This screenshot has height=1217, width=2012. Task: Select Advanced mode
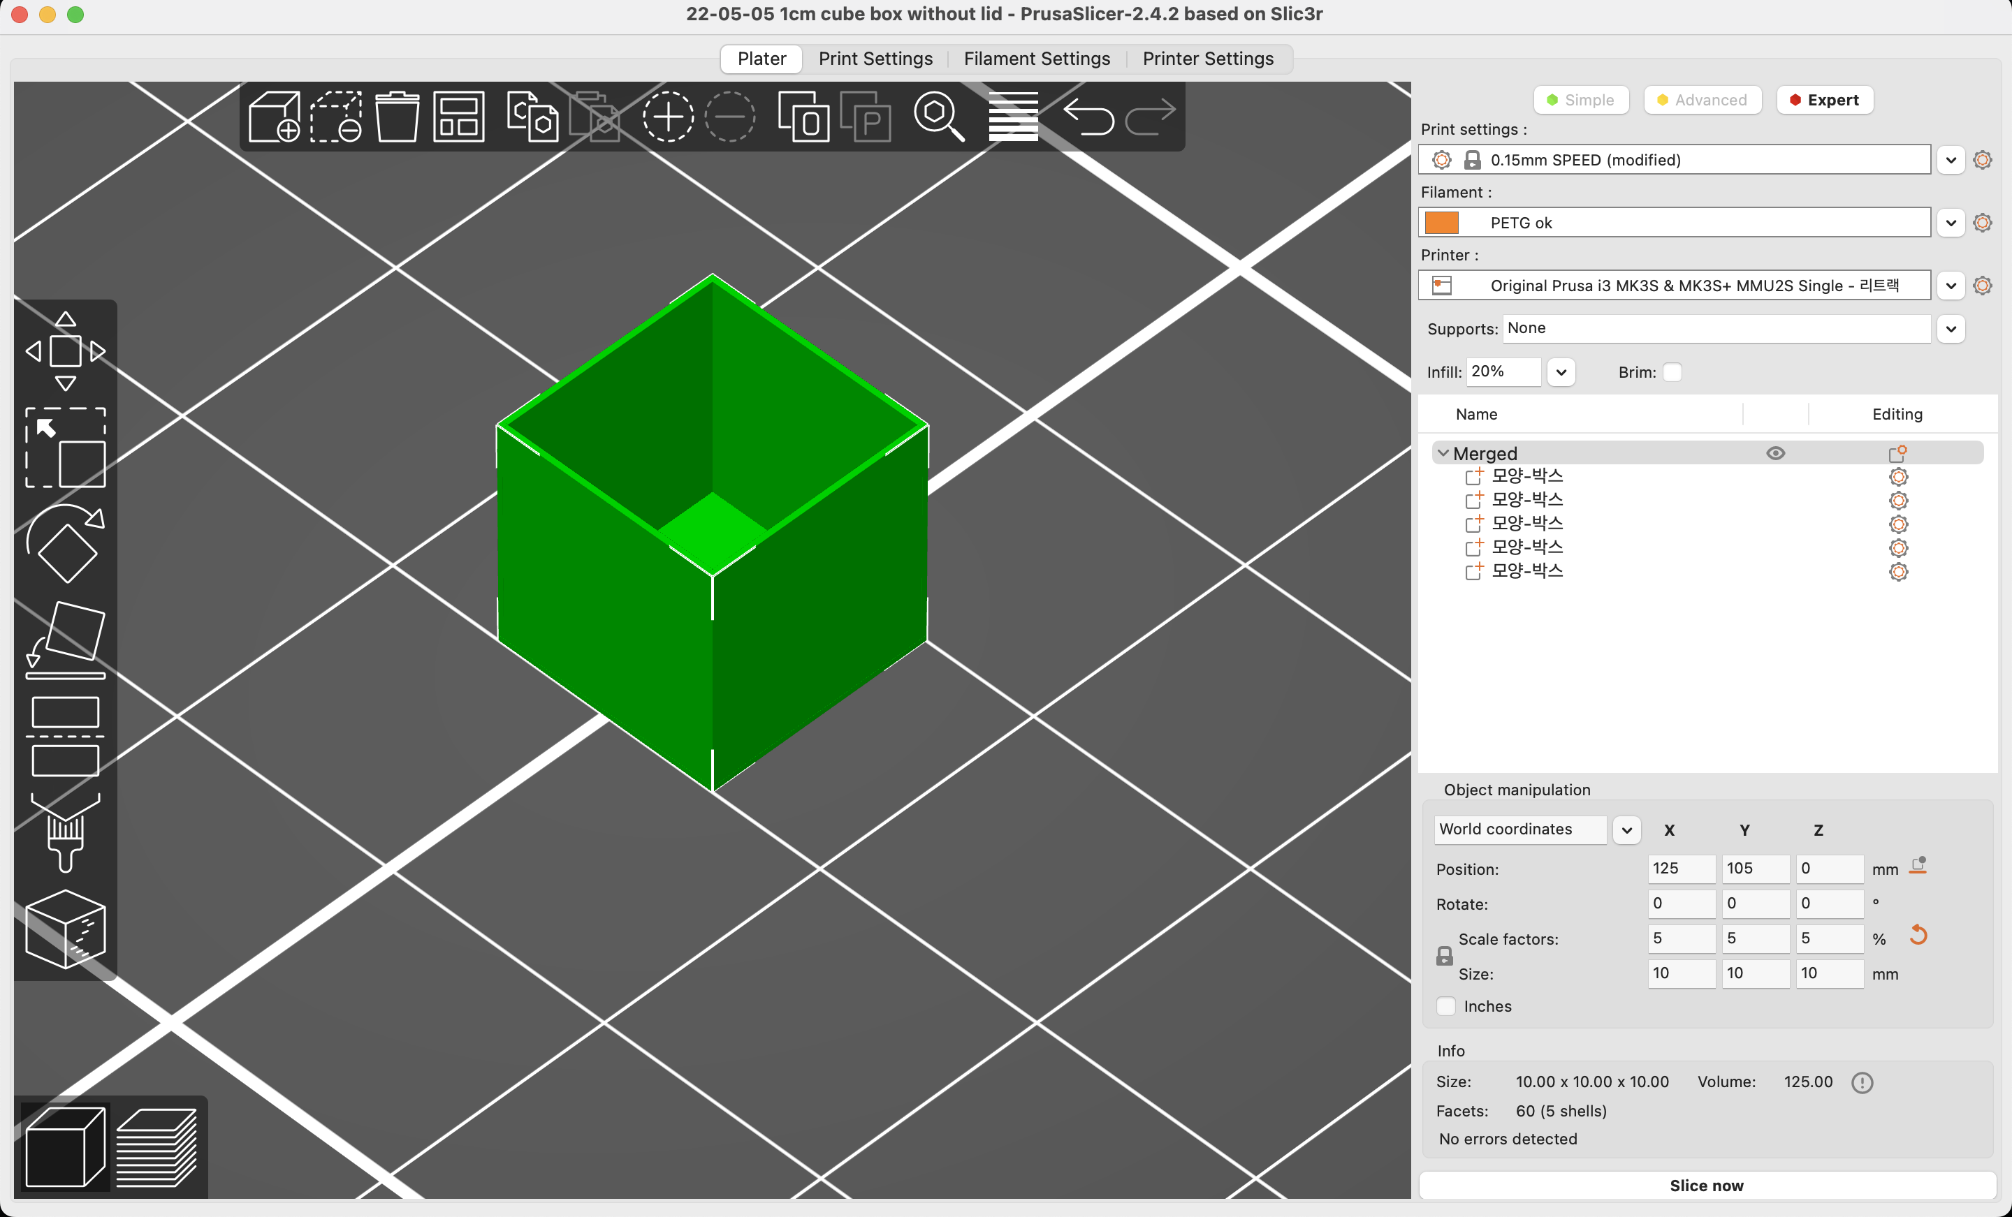coord(1702,101)
